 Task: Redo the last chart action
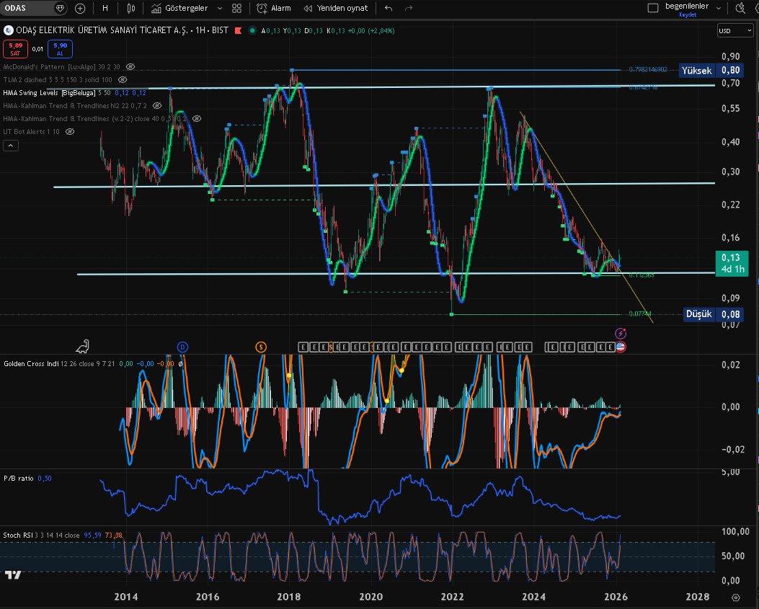409,8
